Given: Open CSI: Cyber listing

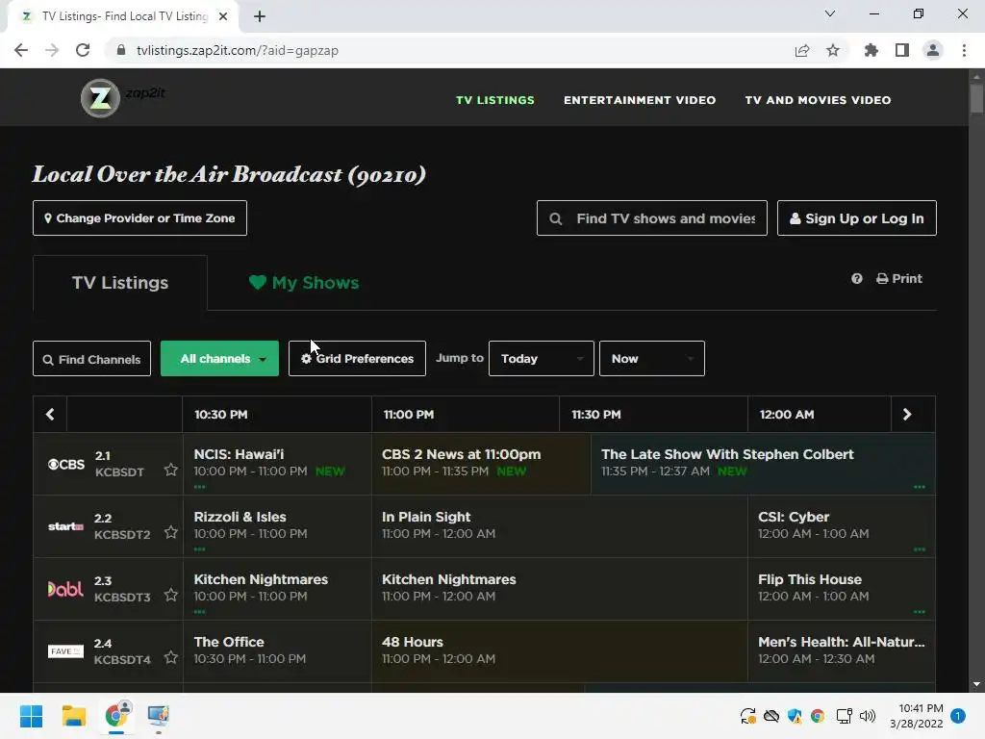Looking at the screenshot, I should point(841,525).
